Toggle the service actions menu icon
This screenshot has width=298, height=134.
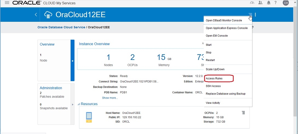pyautogui.click(x=250, y=14)
